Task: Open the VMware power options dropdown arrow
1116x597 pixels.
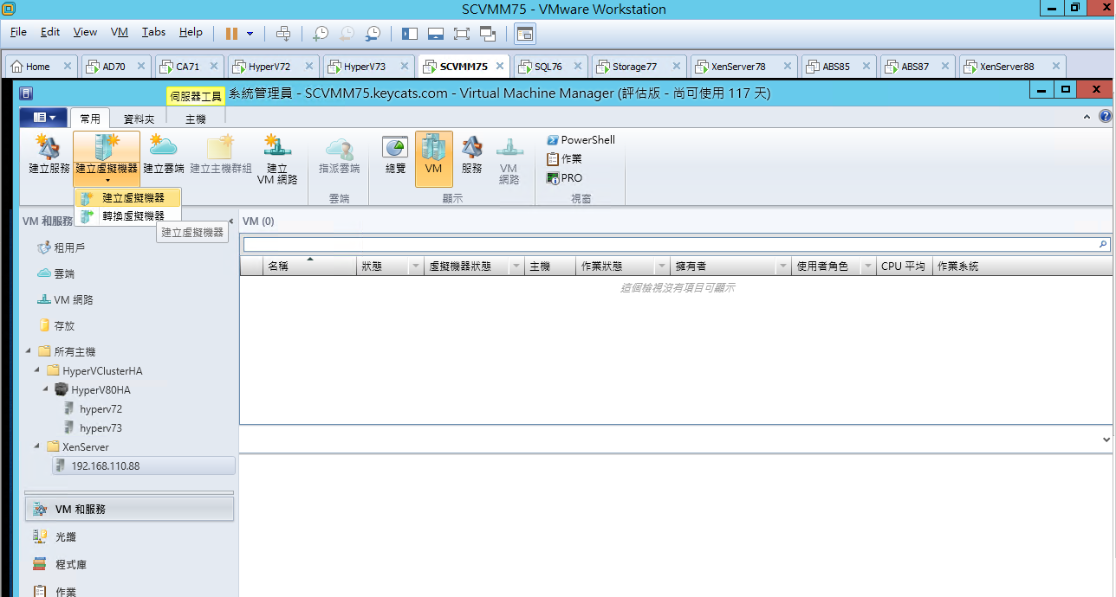Action: click(x=250, y=34)
